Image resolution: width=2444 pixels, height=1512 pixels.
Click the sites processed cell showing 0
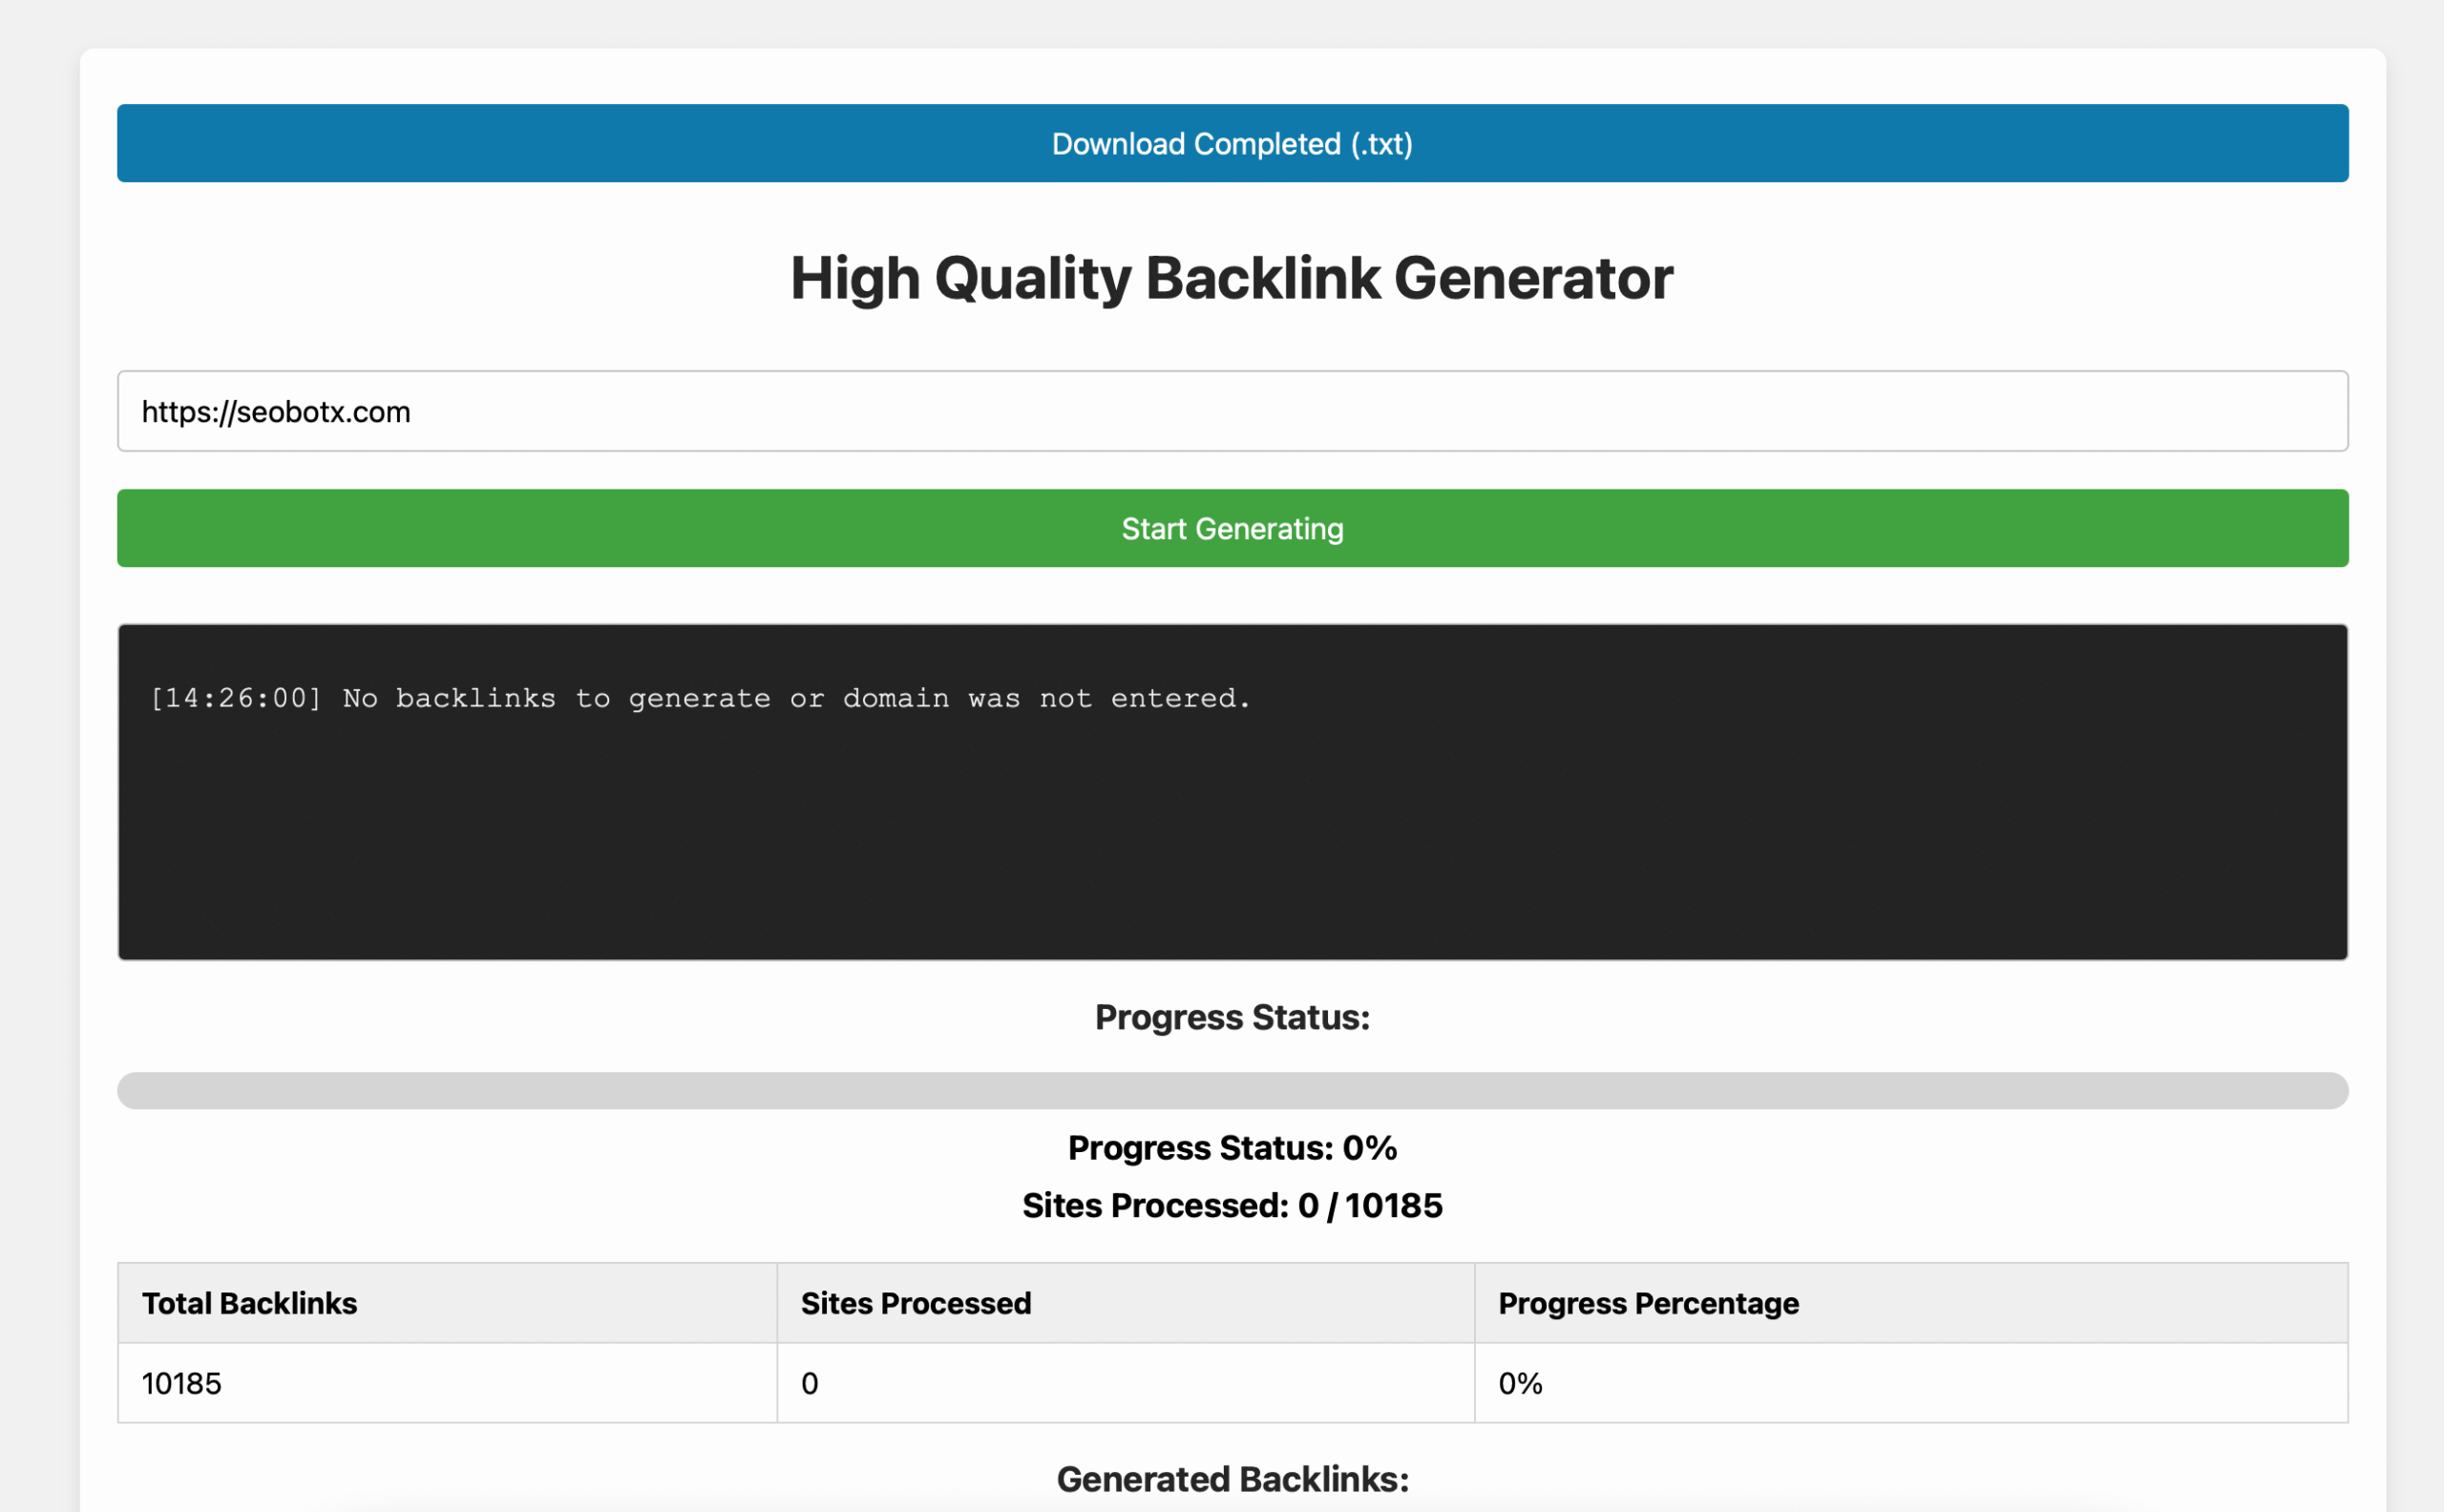click(1126, 1383)
